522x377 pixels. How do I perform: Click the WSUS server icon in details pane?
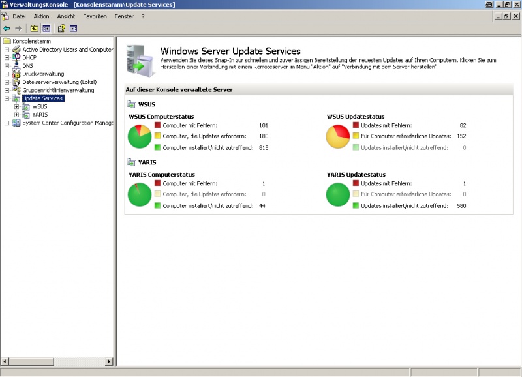tap(132, 104)
